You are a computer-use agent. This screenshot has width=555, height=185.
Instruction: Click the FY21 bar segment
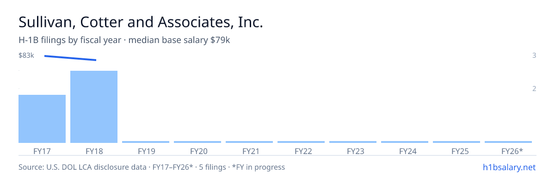point(249,142)
